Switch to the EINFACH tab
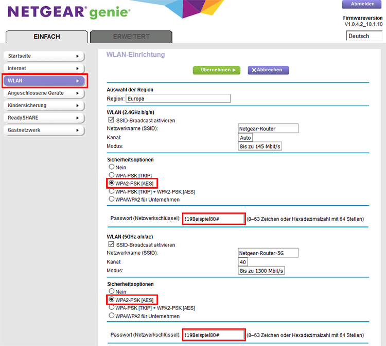Viewport: 386px width, 346px height. (47, 37)
